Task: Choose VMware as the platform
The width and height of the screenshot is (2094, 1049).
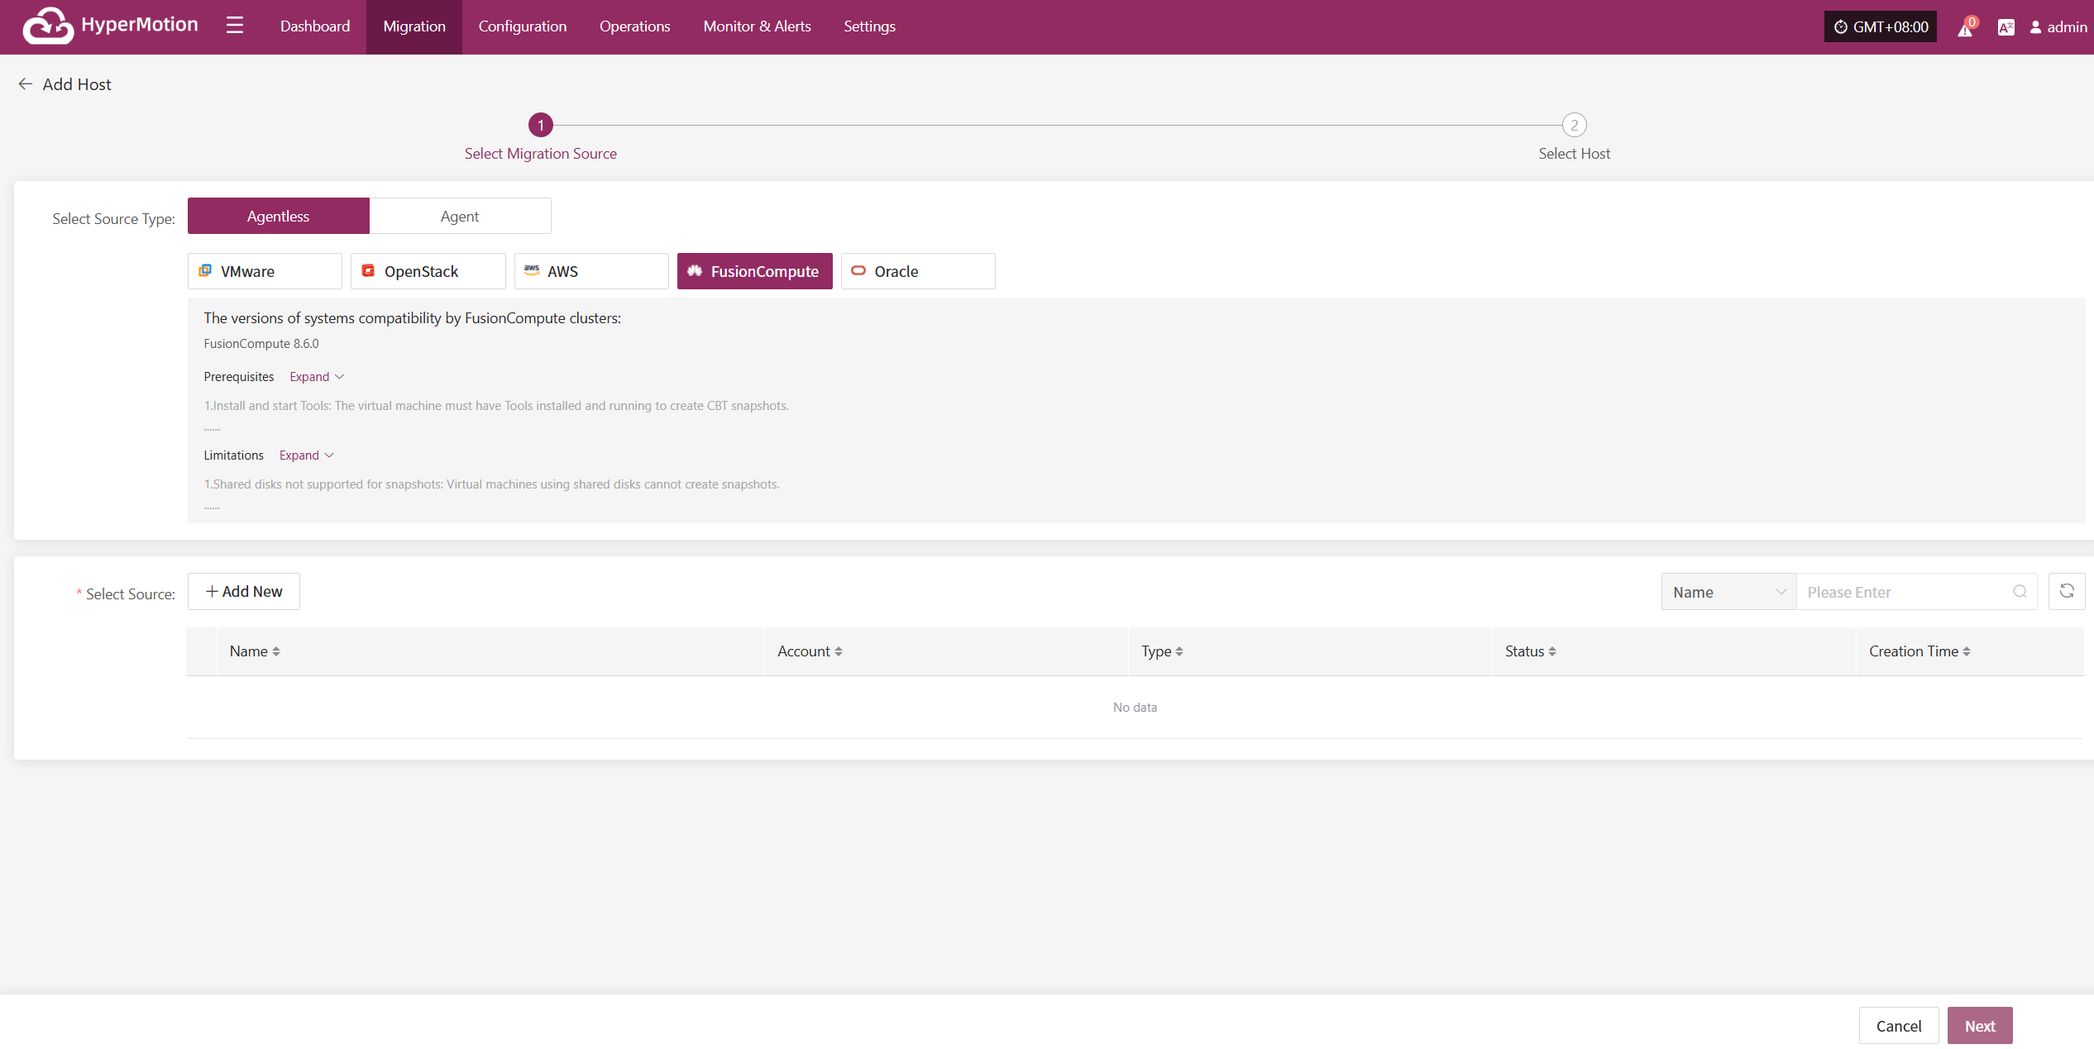Action: click(x=265, y=271)
